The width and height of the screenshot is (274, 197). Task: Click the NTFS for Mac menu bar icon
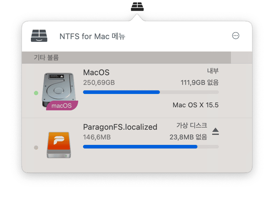[137, 7]
